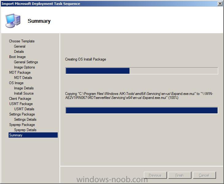Select the MDT Package step

[x=20, y=72]
